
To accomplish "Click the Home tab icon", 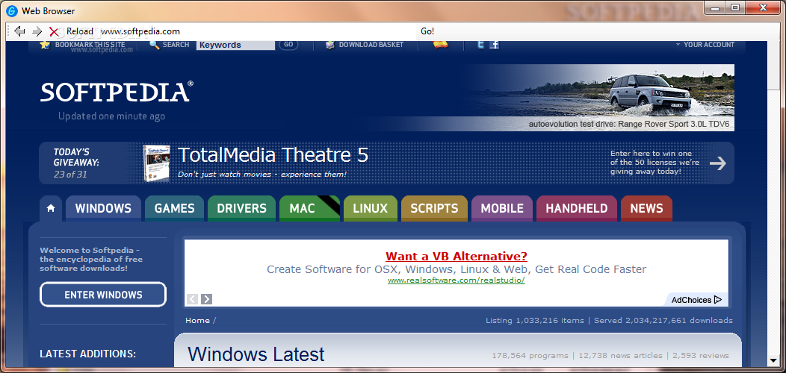I will [x=51, y=208].
